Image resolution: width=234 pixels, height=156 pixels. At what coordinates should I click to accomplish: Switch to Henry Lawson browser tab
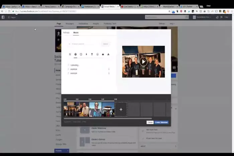[50, 7]
